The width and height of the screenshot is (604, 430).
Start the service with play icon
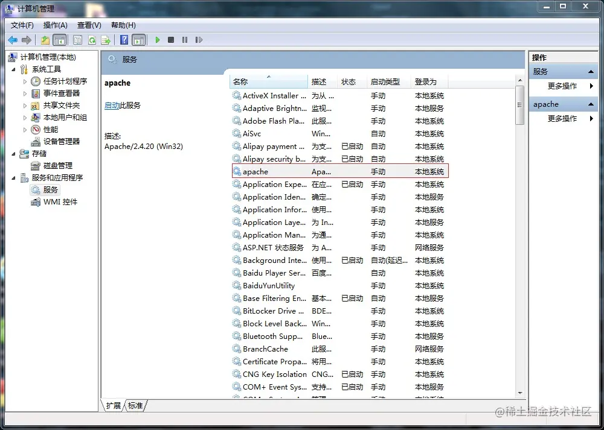158,40
